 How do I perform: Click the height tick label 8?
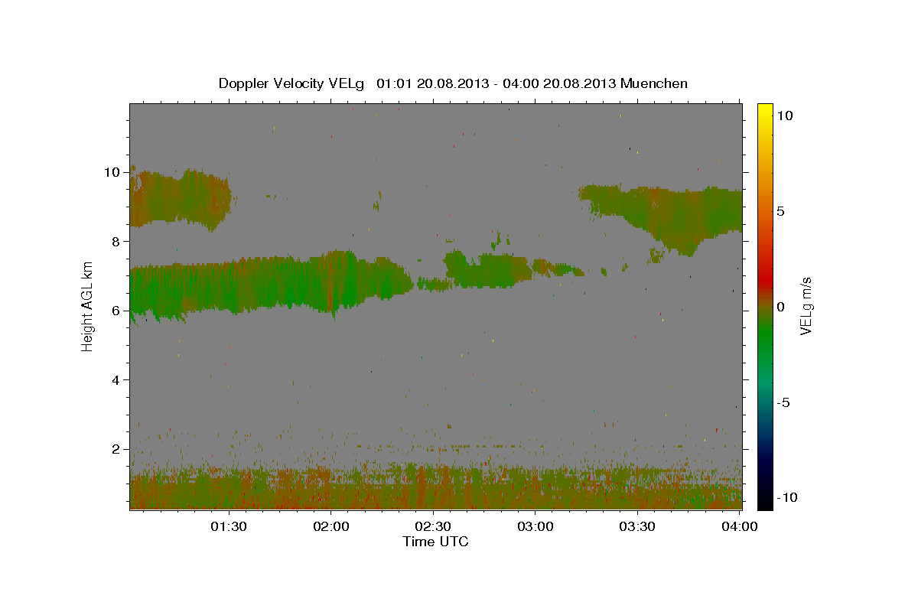[x=117, y=241]
